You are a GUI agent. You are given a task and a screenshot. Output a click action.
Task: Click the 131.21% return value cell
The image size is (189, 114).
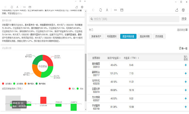[114, 74]
